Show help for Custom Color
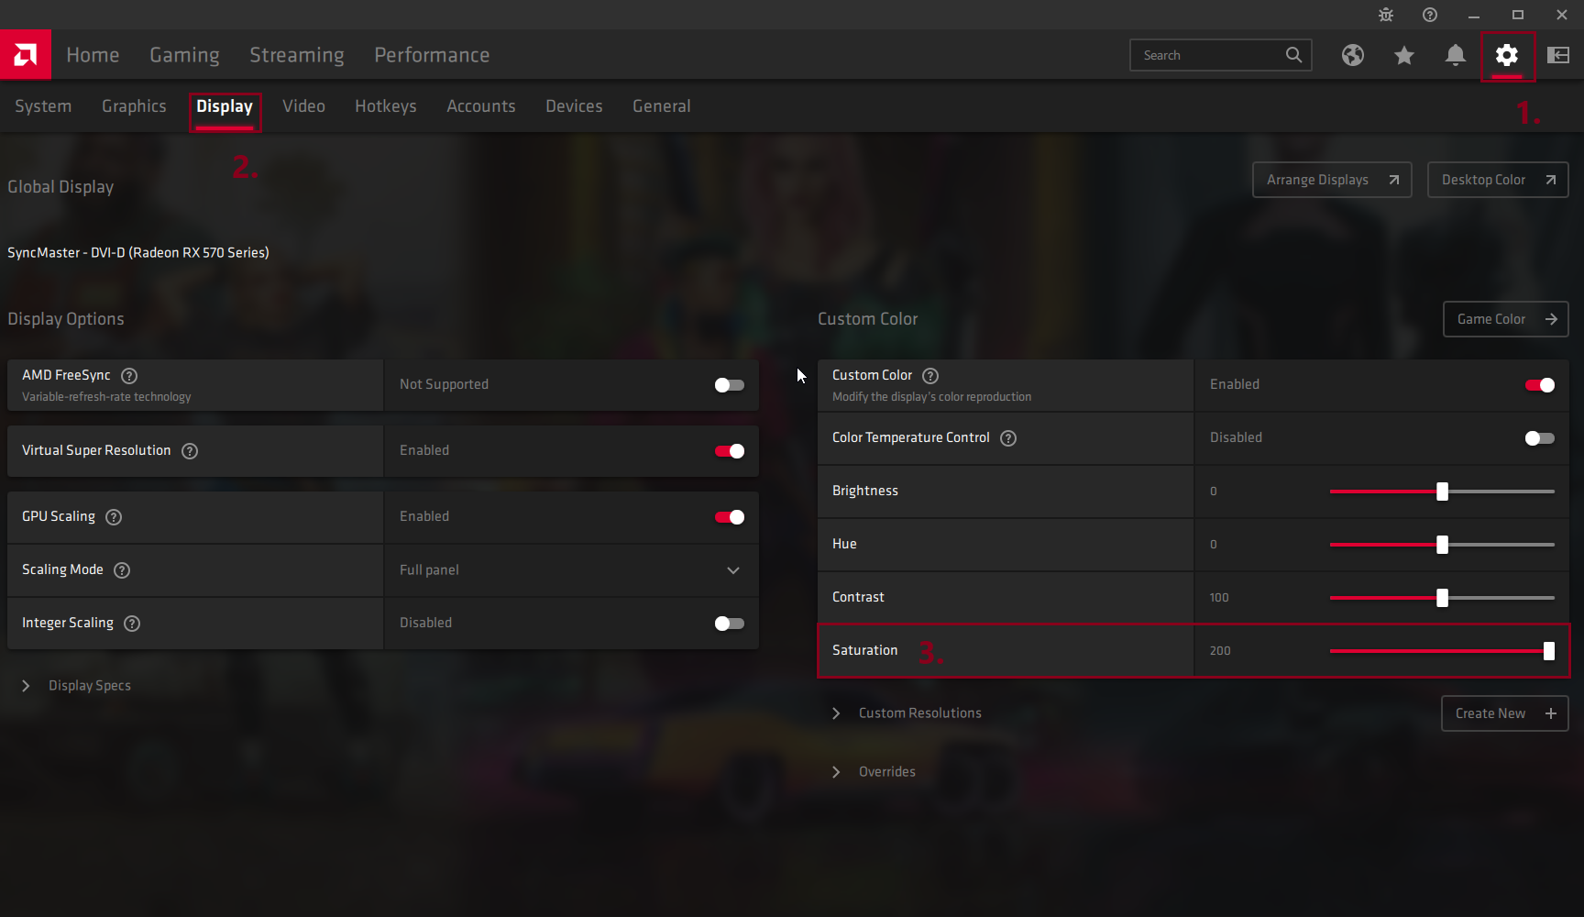The height and width of the screenshot is (917, 1584). (930, 375)
